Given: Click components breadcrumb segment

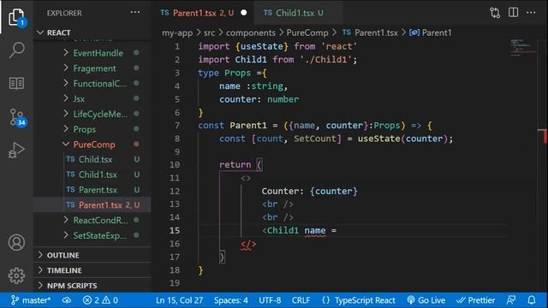Looking at the screenshot, I should coord(251,33).
